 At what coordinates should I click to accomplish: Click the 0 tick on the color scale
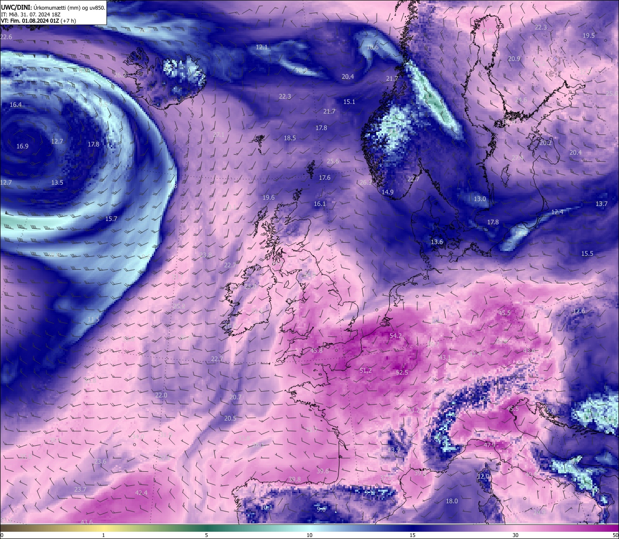tap(1, 535)
